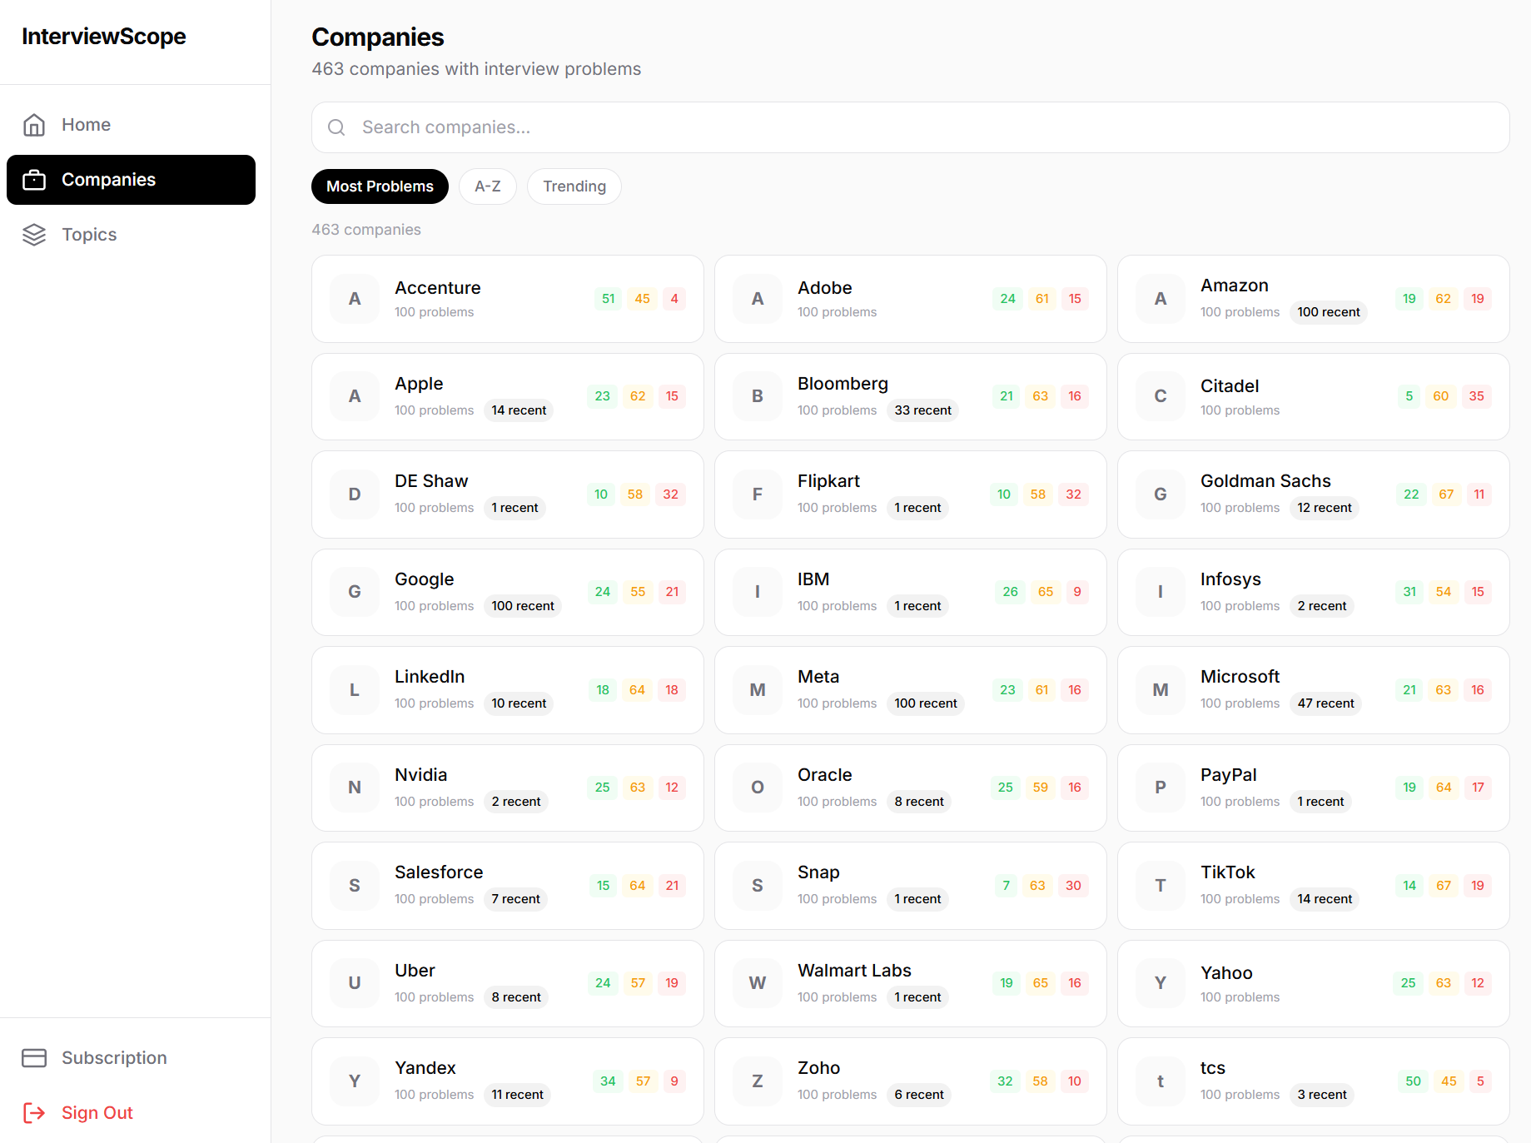Click the search magnifier icon

336,127
